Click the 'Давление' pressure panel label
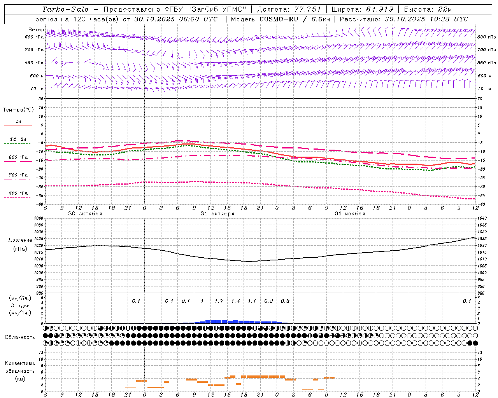 [20, 240]
